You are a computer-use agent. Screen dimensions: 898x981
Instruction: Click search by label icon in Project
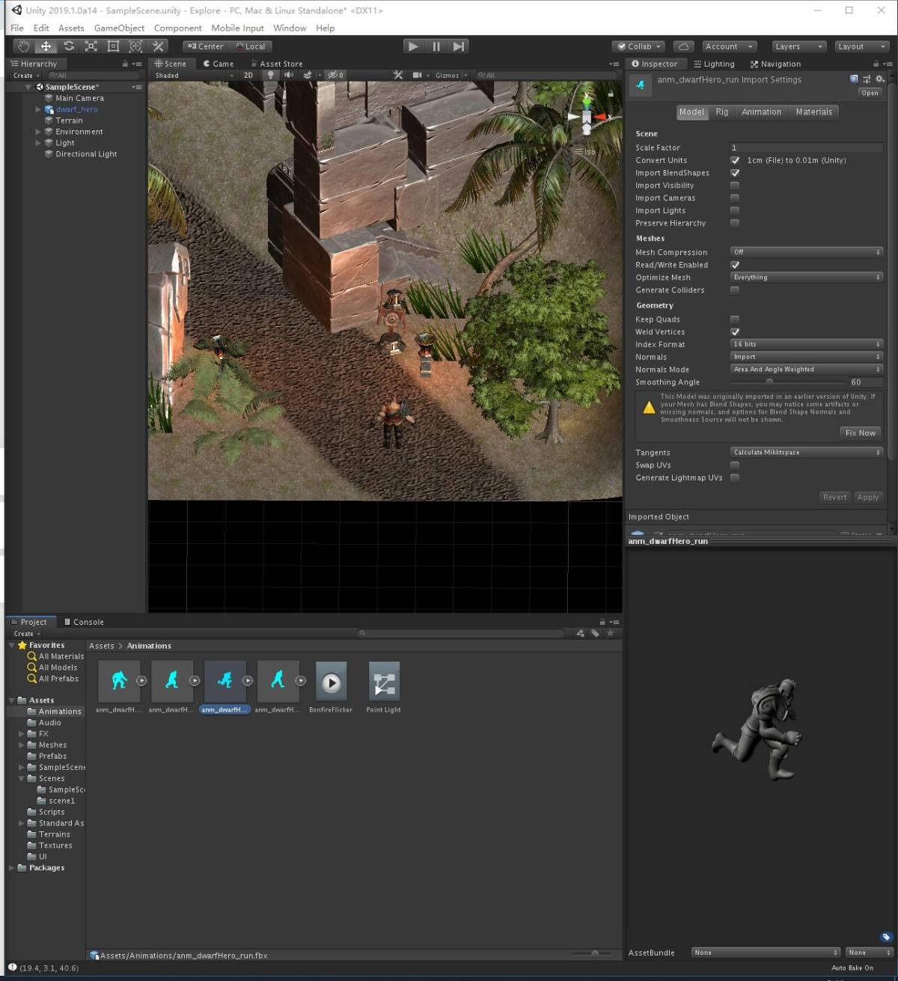595,633
